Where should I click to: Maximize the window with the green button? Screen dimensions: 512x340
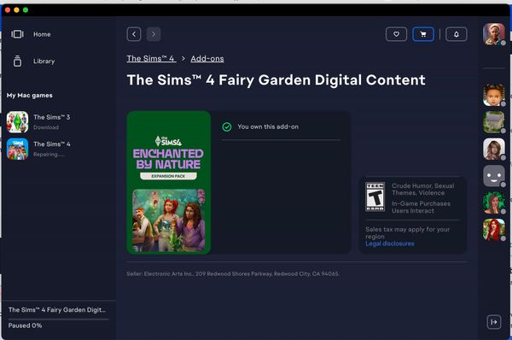coord(26,10)
